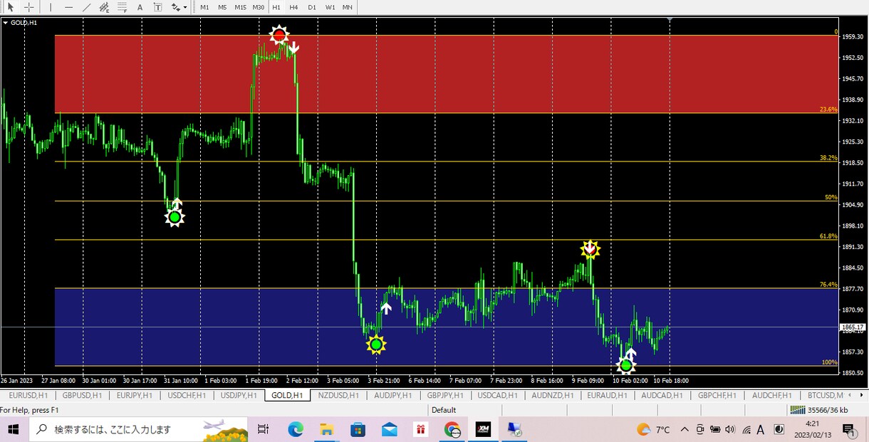Image resolution: width=869 pixels, height=442 pixels.
Task: Click the 1865.17 current price label
Action: (x=853, y=327)
